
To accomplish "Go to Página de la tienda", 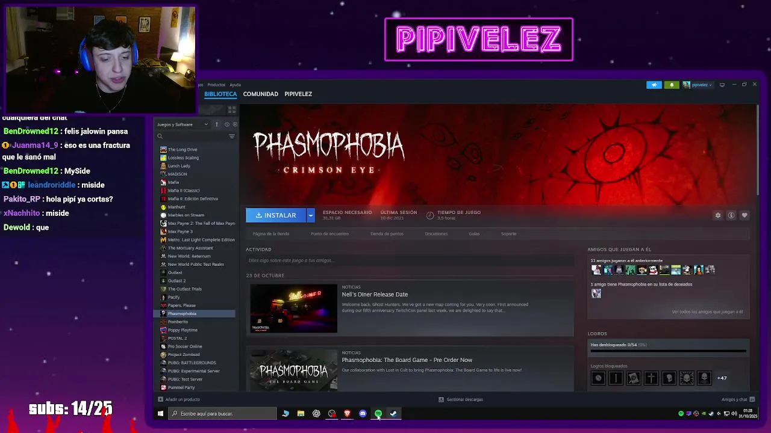I will 271,233.
